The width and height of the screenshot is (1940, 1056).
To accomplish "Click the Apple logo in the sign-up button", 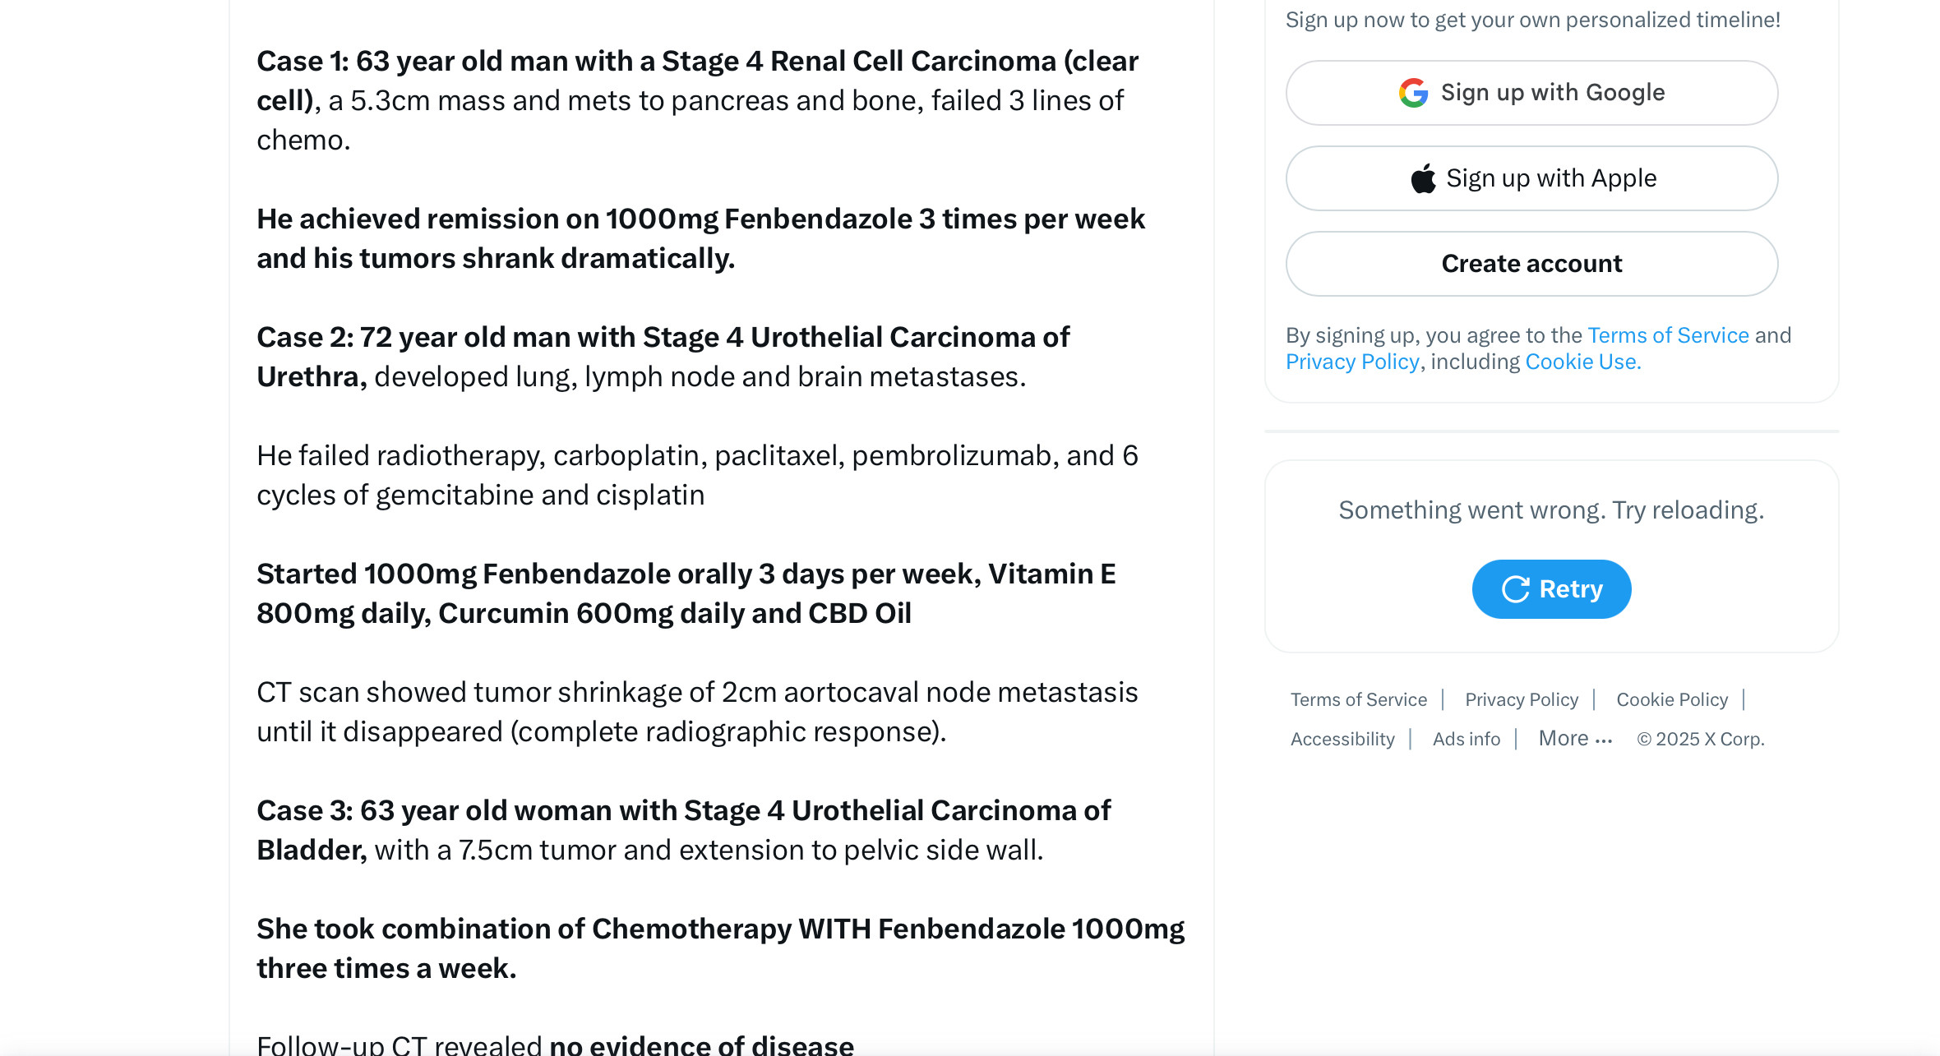I will click(x=1423, y=178).
